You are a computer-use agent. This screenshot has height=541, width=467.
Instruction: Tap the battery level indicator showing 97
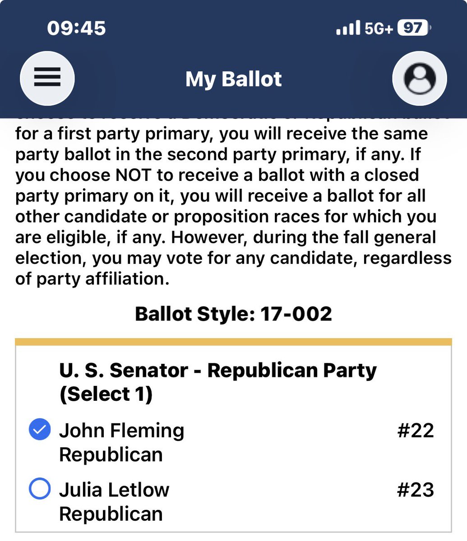414,28
